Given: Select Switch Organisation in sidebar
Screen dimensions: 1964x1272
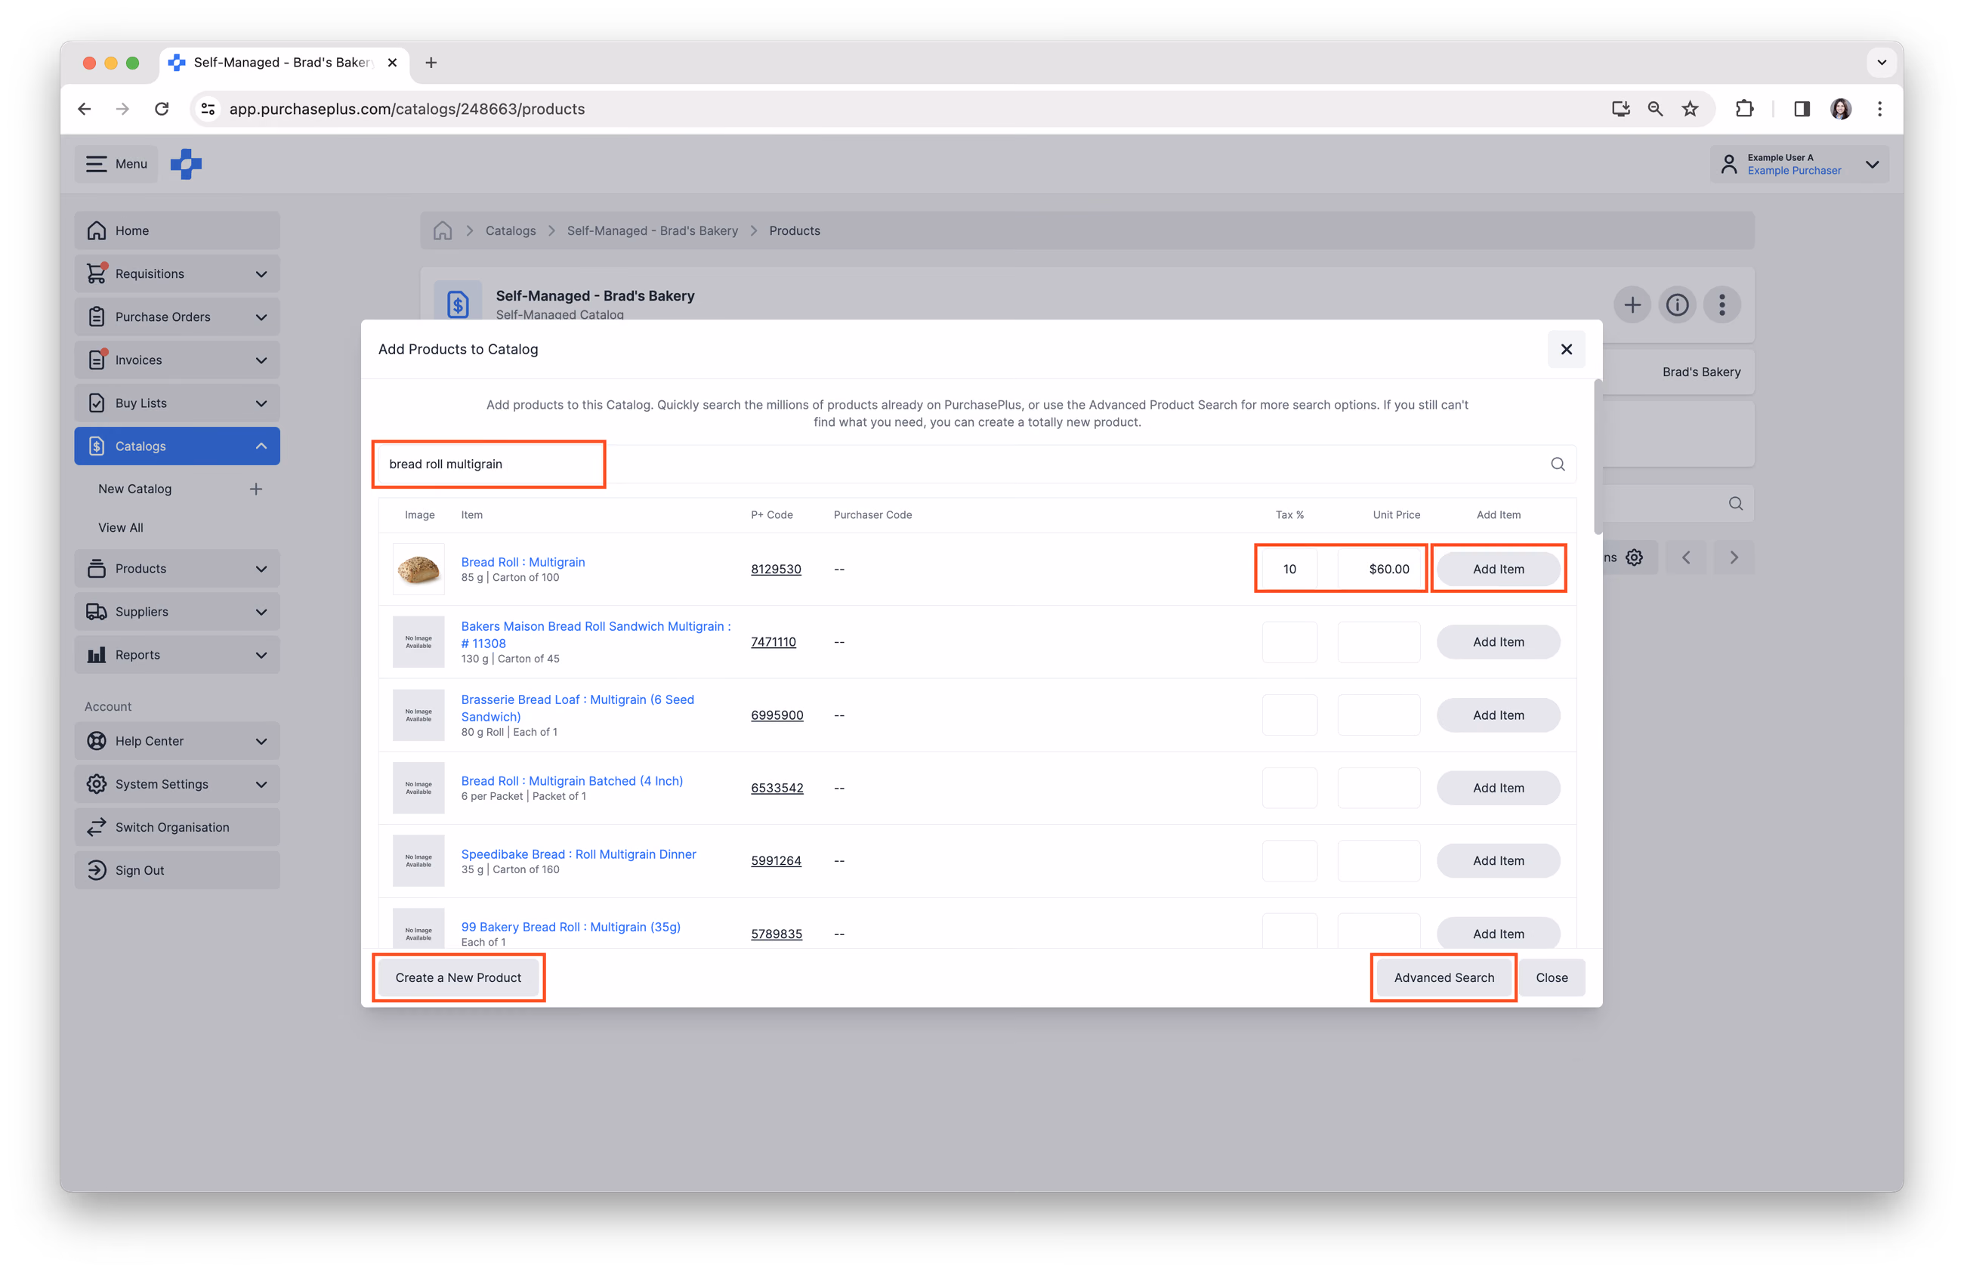Looking at the screenshot, I should click(x=177, y=826).
